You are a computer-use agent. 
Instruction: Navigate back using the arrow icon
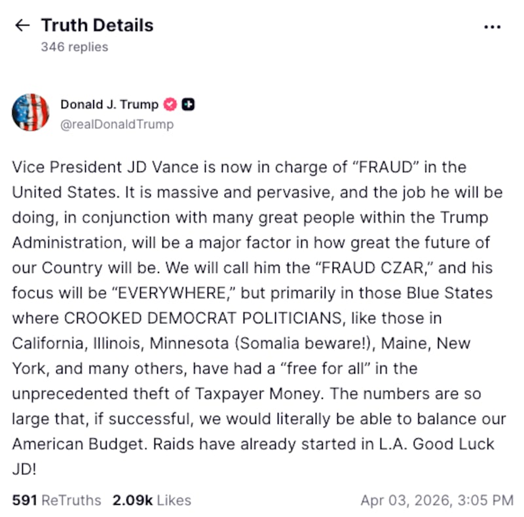(x=22, y=25)
